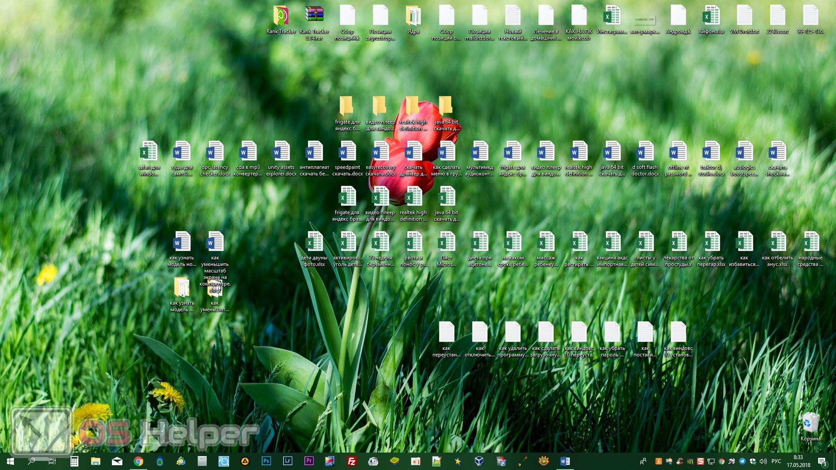
Task: Select the Rank Tracker desktop shortcut
Action: (x=281, y=17)
